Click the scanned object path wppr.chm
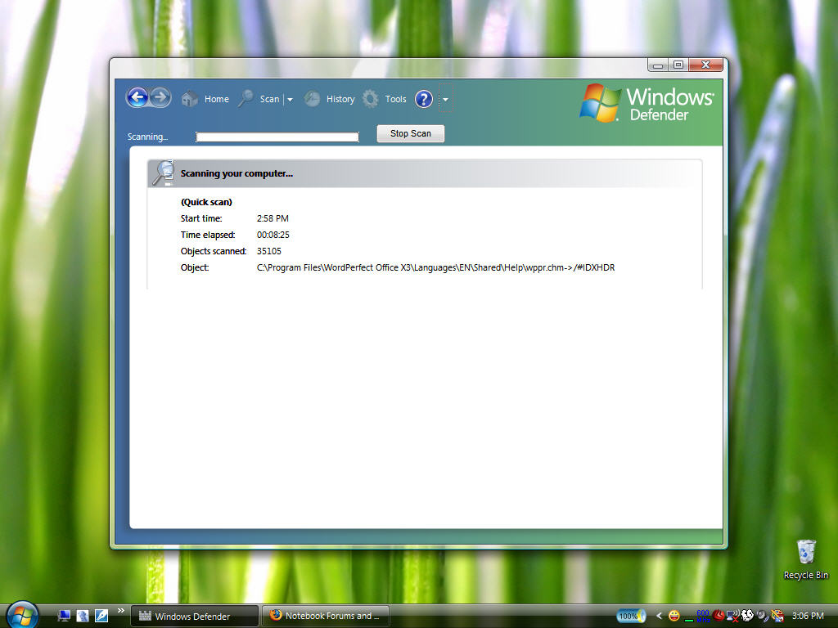 [435, 267]
